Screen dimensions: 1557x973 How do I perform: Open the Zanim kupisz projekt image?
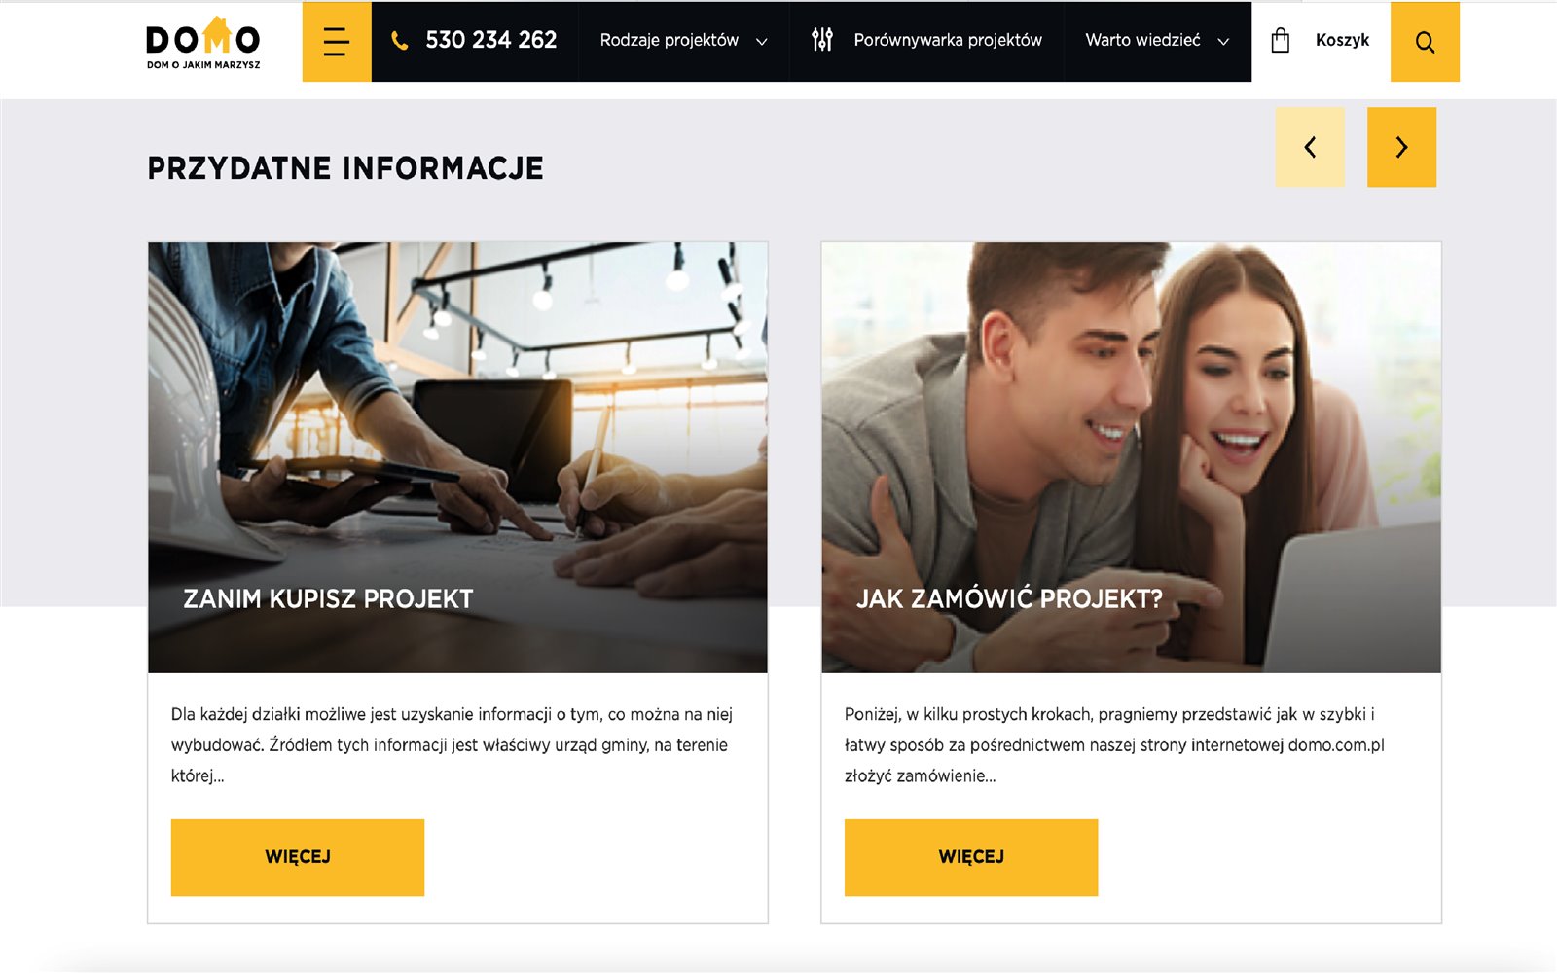click(457, 457)
